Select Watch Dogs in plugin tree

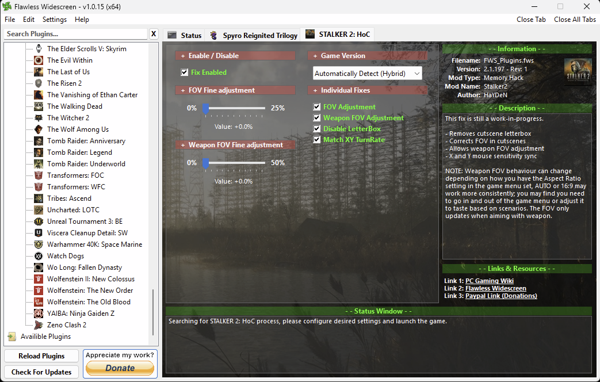point(66,256)
